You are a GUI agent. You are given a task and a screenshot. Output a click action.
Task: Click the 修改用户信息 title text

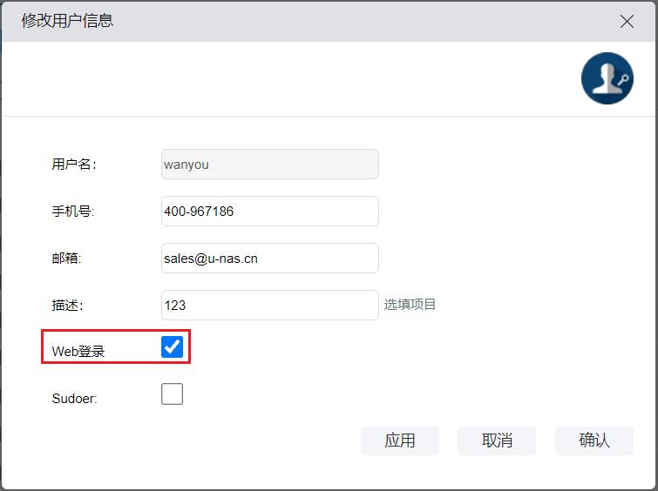[x=67, y=20]
